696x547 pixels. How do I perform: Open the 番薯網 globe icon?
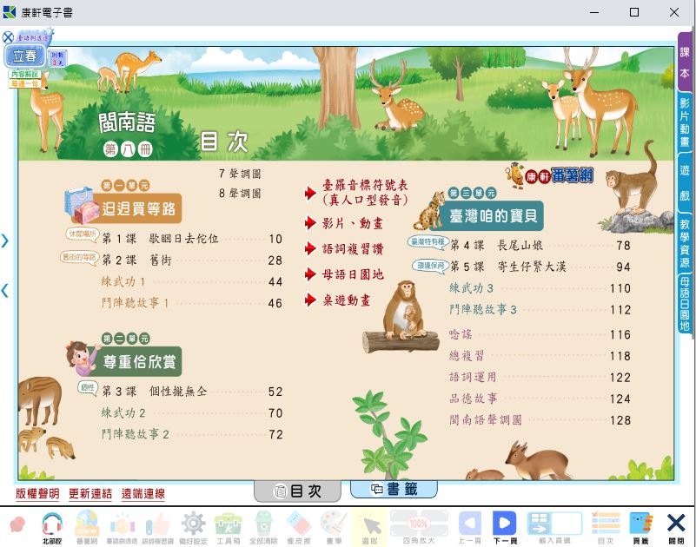(87, 528)
